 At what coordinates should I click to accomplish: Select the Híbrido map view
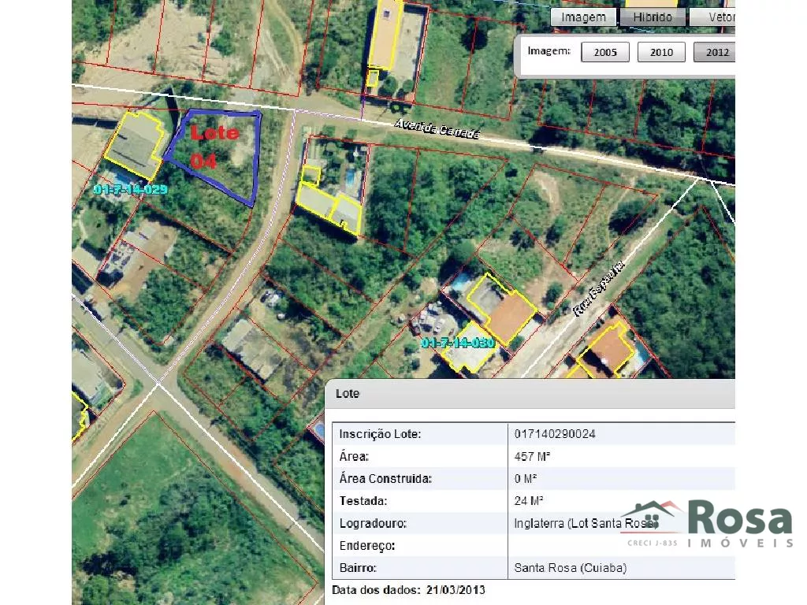click(653, 17)
